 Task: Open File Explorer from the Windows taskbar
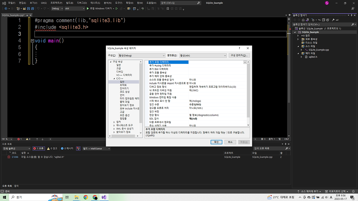point(76,197)
